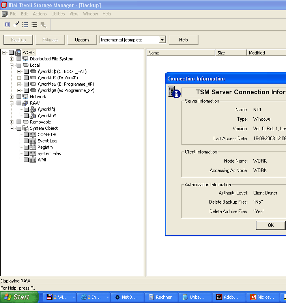This screenshot has width=286, height=303.
Task: Switch to Rechner in the taskbar
Action: [x=161, y=297]
